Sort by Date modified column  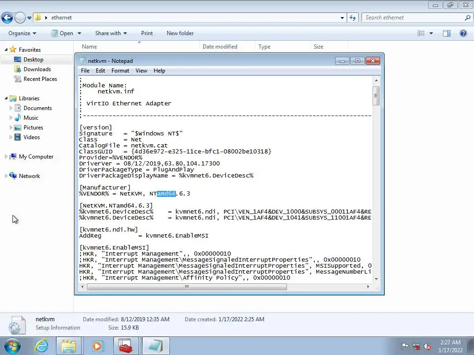tap(220, 47)
